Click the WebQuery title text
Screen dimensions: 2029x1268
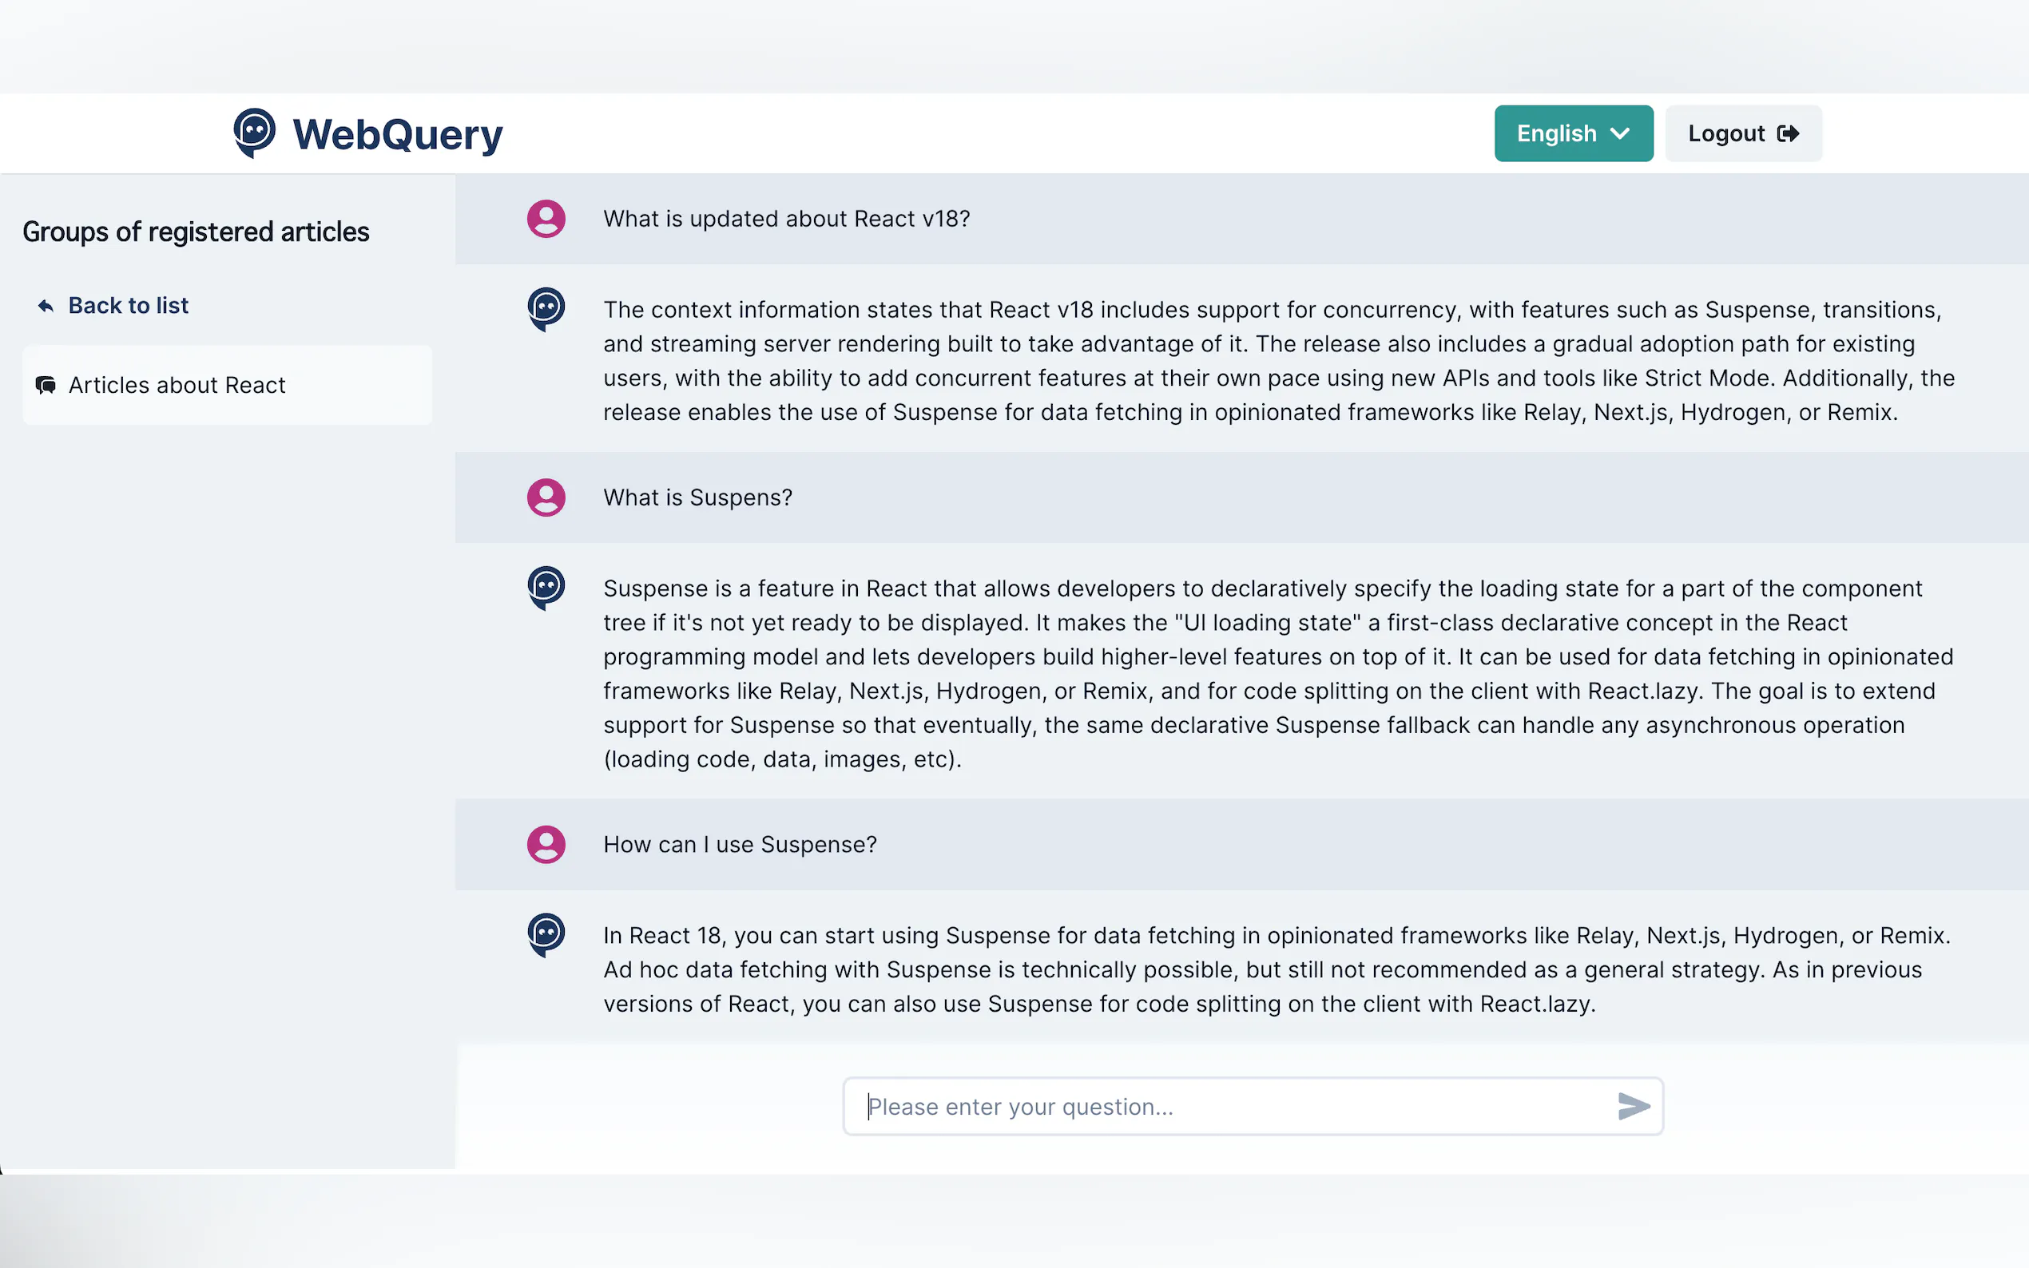(398, 134)
